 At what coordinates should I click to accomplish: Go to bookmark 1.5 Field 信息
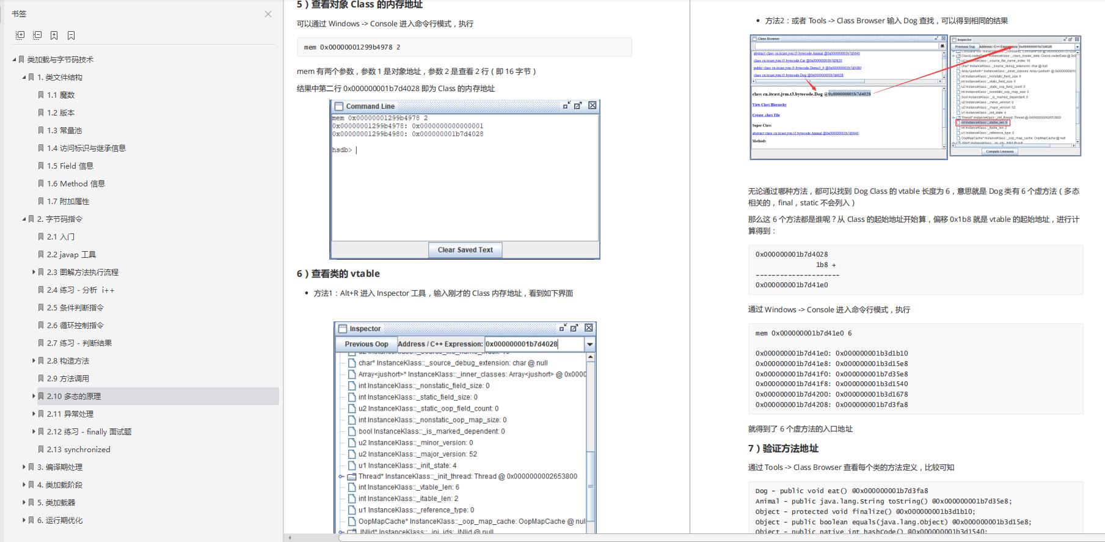click(x=70, y=166)
